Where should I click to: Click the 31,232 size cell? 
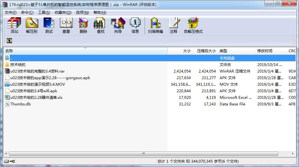[x=184, y=104]
